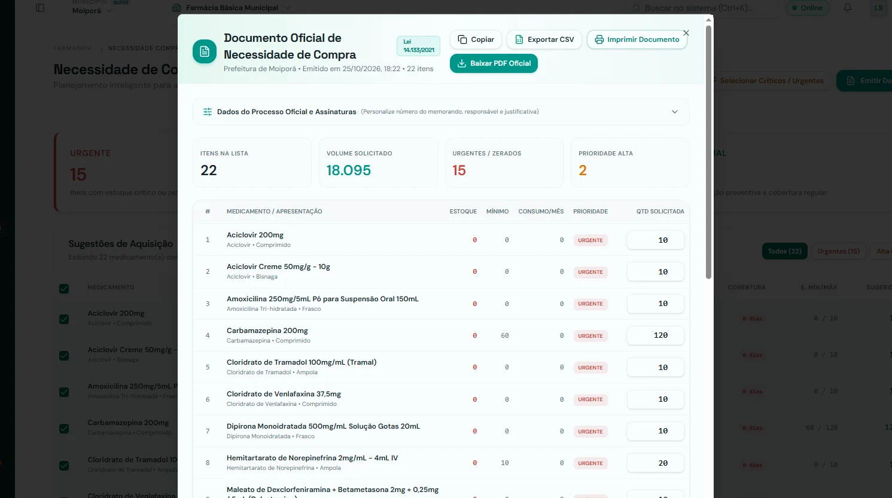Click the quantity field for Carbamazepina 200mg
This screenshot has width=892, height=498.
(656, 335)
